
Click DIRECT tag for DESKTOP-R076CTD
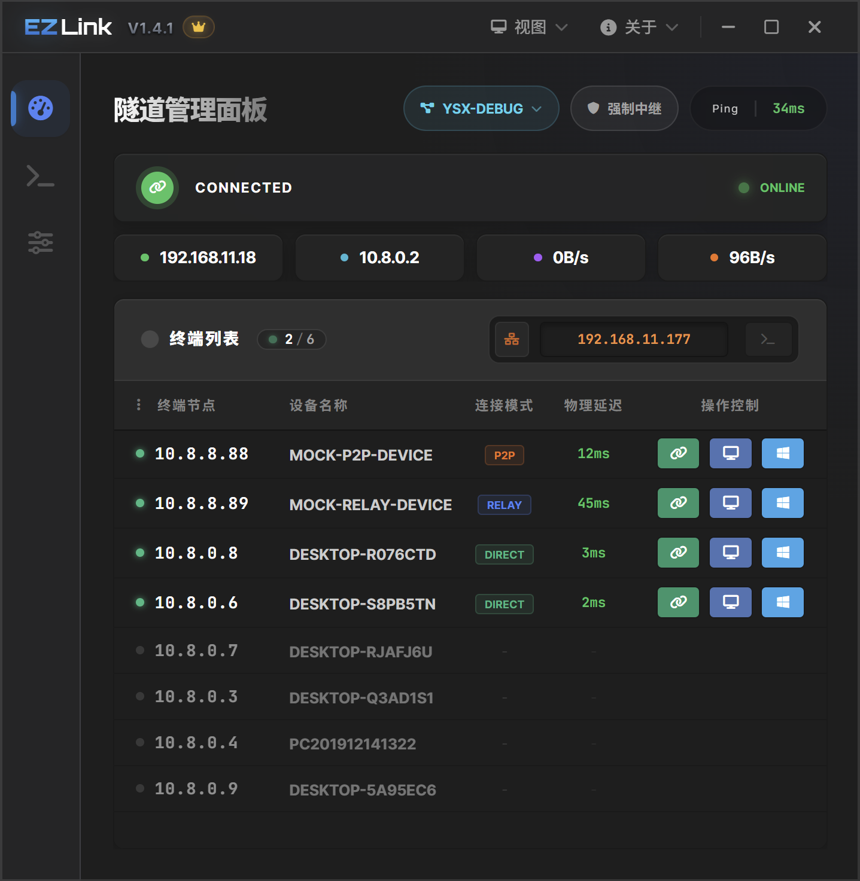point(505,554)
